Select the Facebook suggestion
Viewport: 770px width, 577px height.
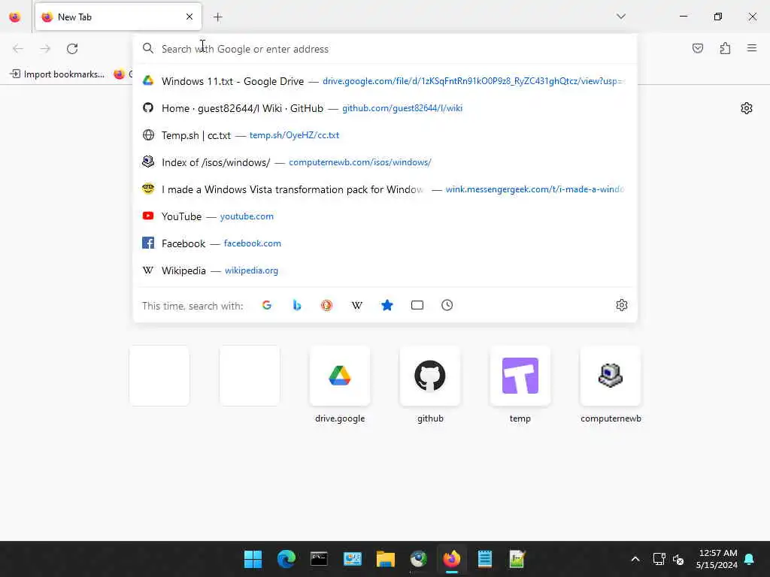385,243
